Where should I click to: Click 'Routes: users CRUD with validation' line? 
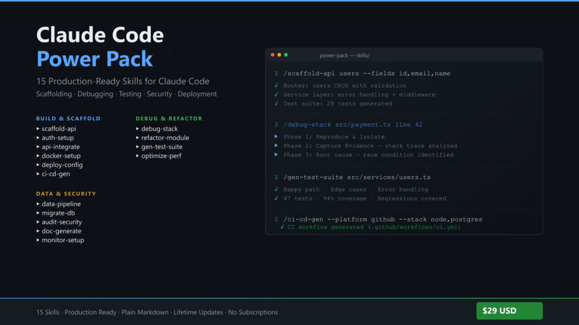point(345,86)
